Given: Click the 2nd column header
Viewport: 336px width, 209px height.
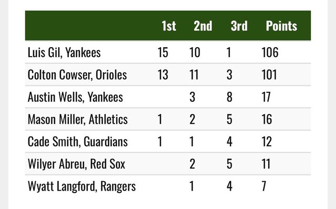Looking at the screenshot, I should coord(203,26).
